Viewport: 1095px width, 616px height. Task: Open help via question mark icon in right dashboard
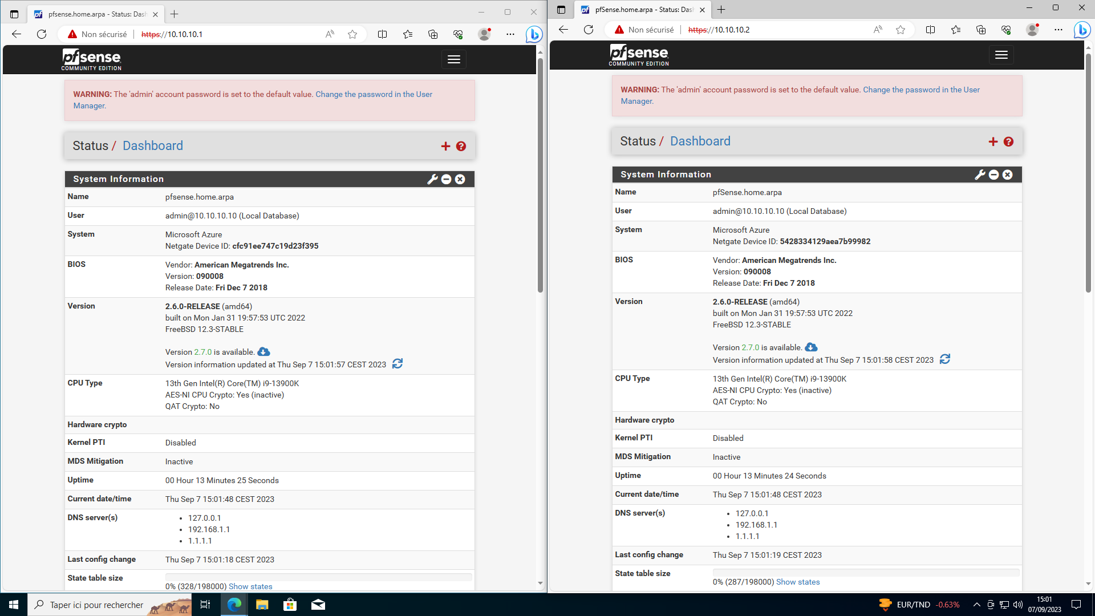[x=1008, y=141]
